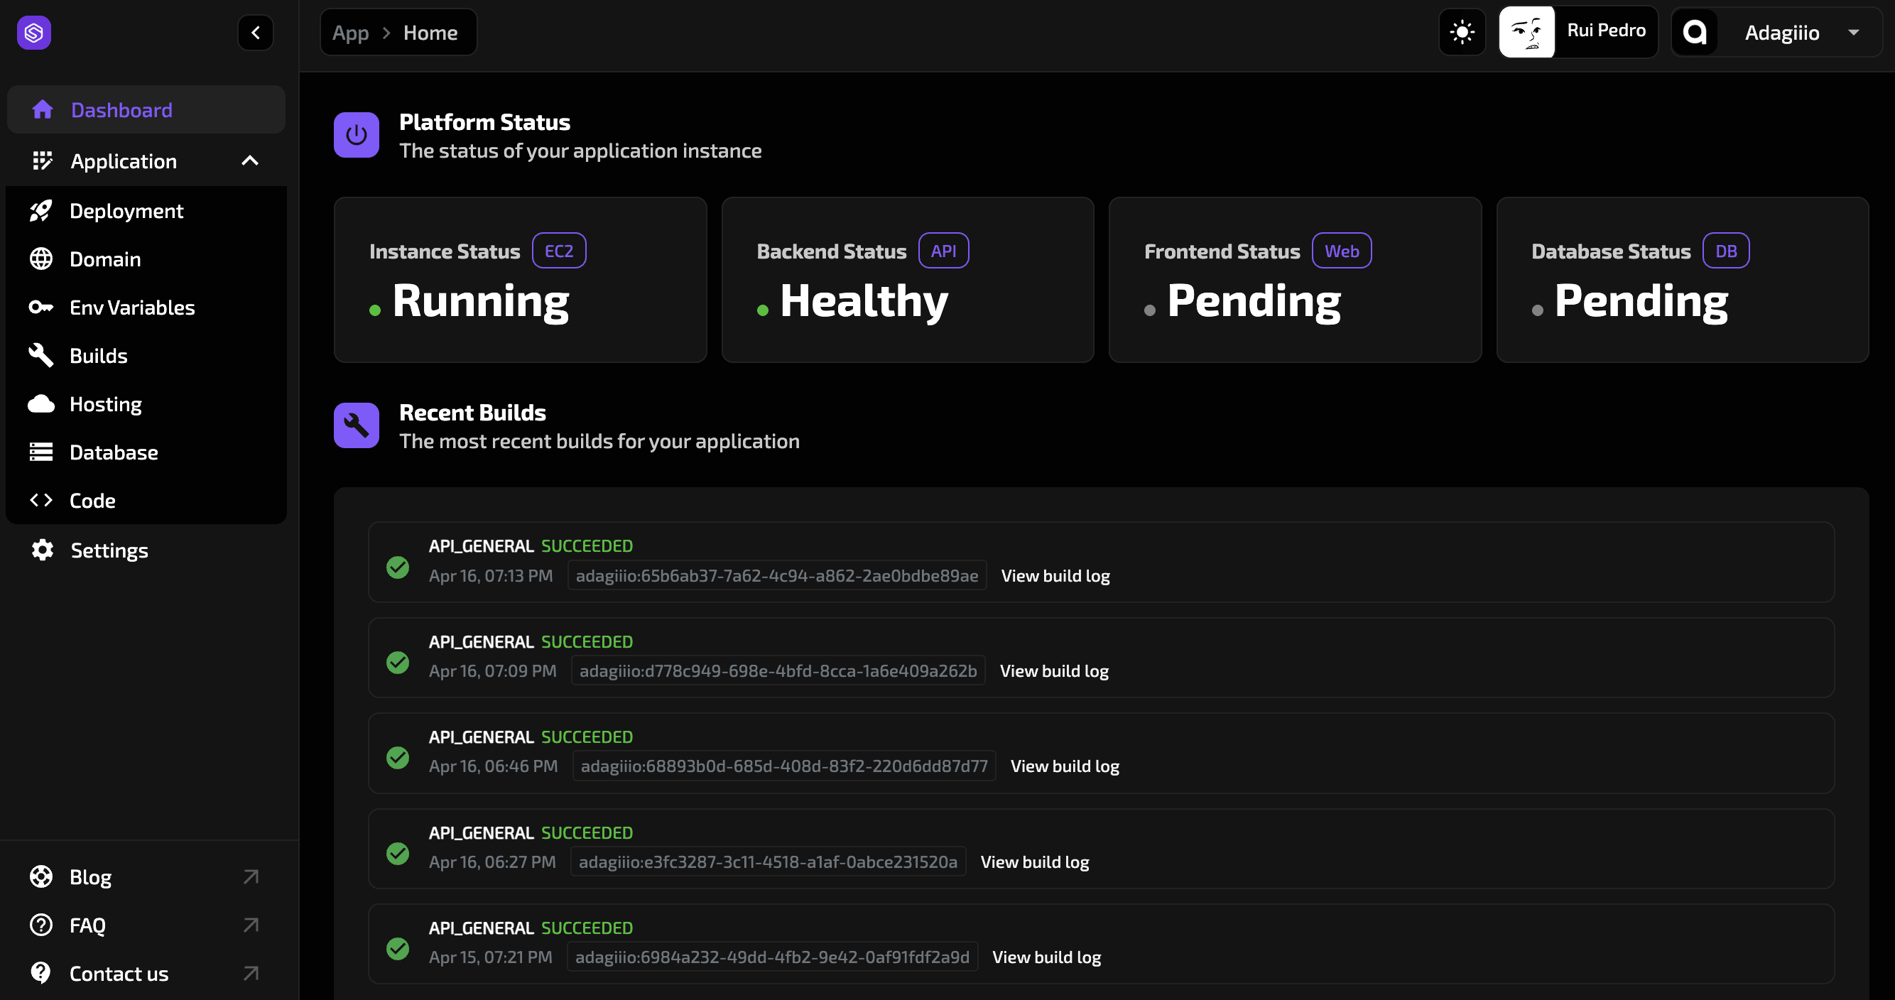The height and width of the screenshot is (1000, 1895).
Task: Open Deployment via the rocket icon
Action: 40,211
